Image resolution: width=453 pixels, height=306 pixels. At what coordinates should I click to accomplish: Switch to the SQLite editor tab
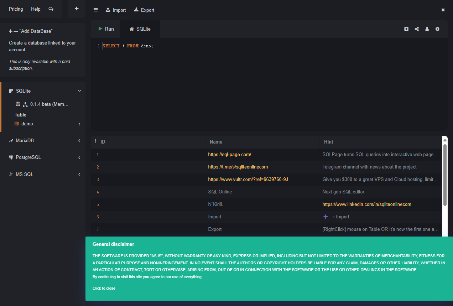coord(140,29)
